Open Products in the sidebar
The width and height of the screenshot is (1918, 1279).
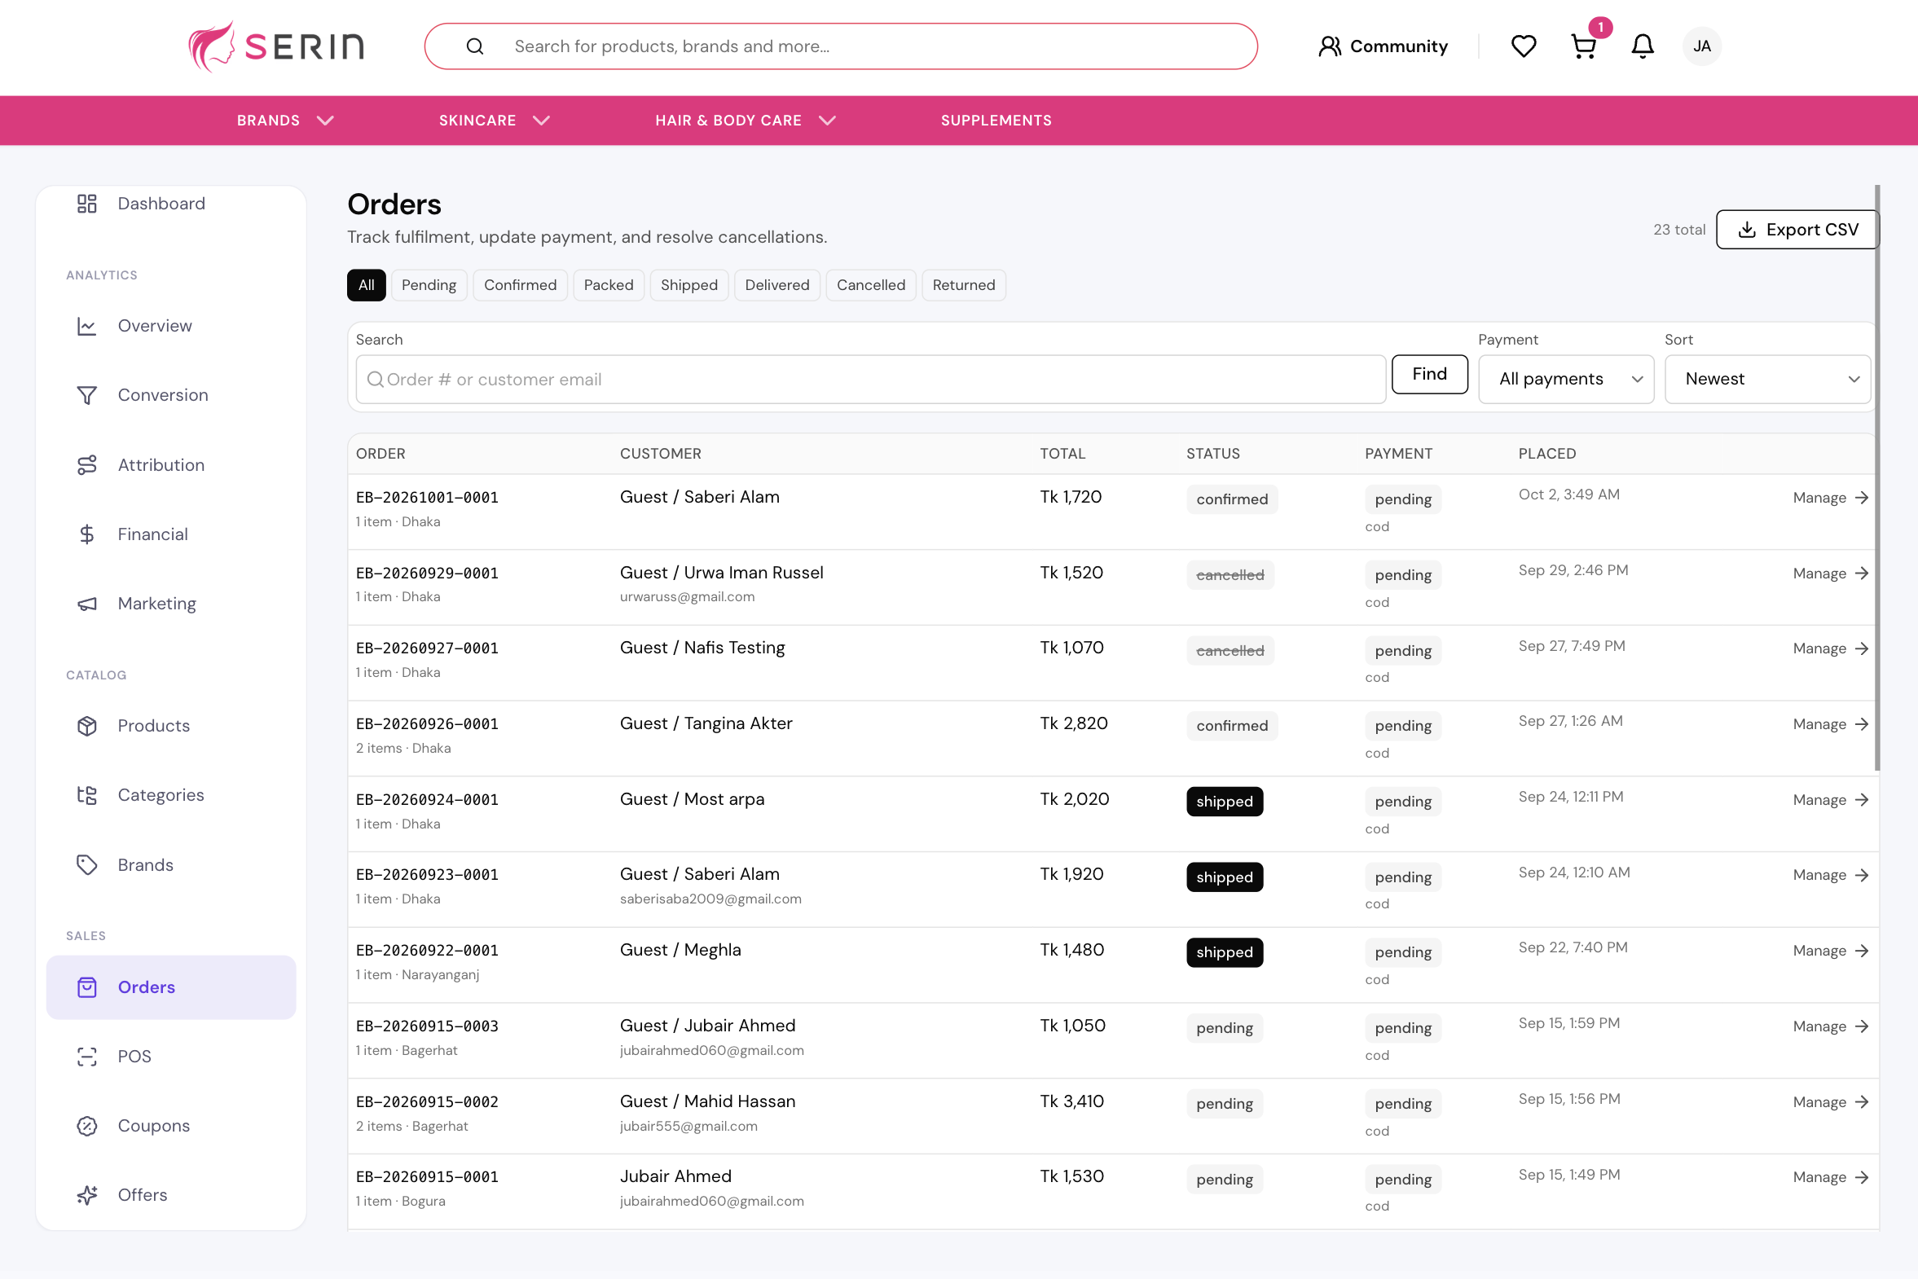170,726
